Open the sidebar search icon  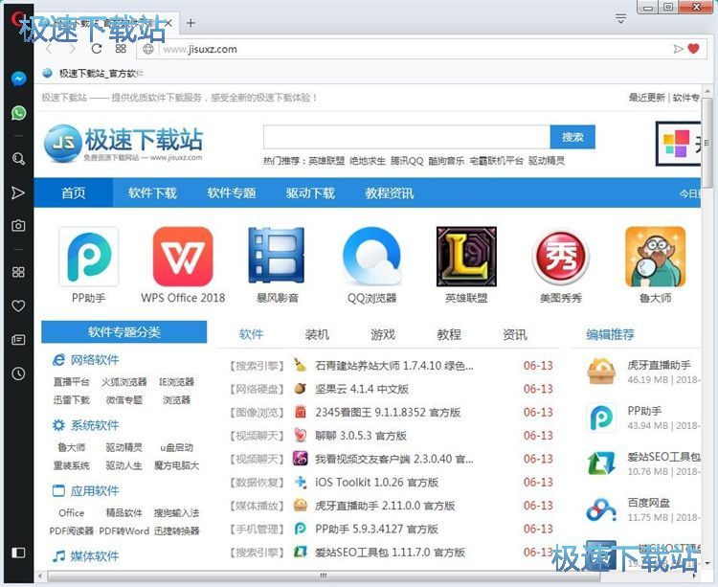pos(18,159)
